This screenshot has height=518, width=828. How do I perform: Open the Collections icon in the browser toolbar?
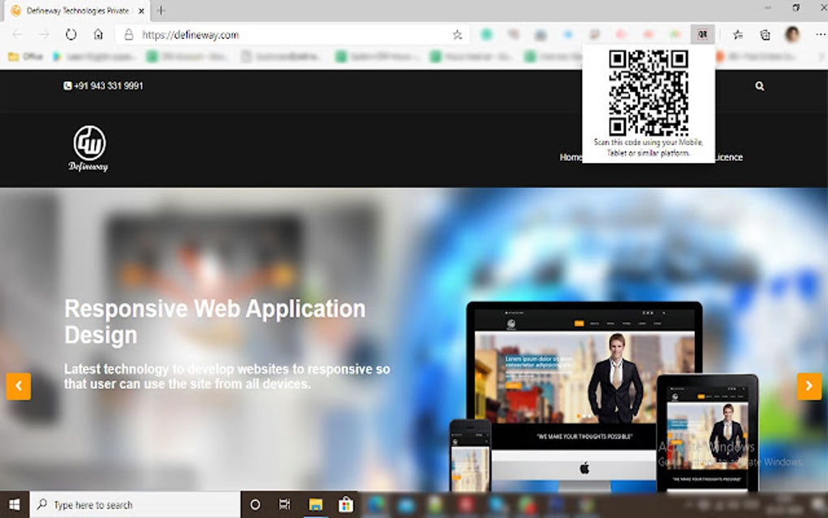pyautogui.click(x=764, y=34)
